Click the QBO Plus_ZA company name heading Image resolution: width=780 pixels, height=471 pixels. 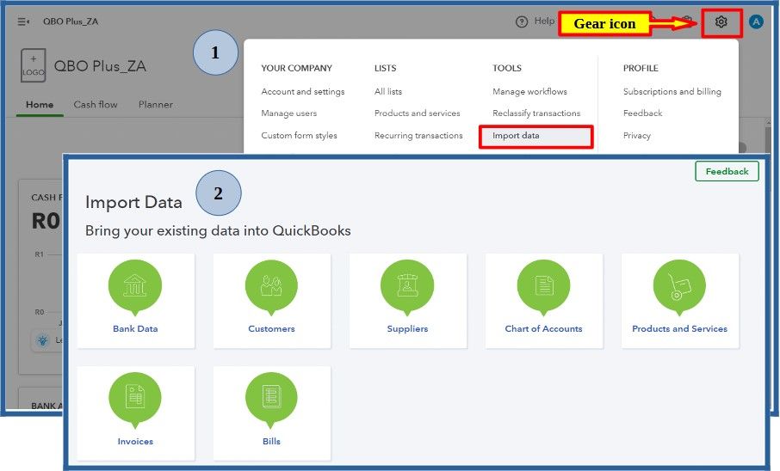coord(100,66)
